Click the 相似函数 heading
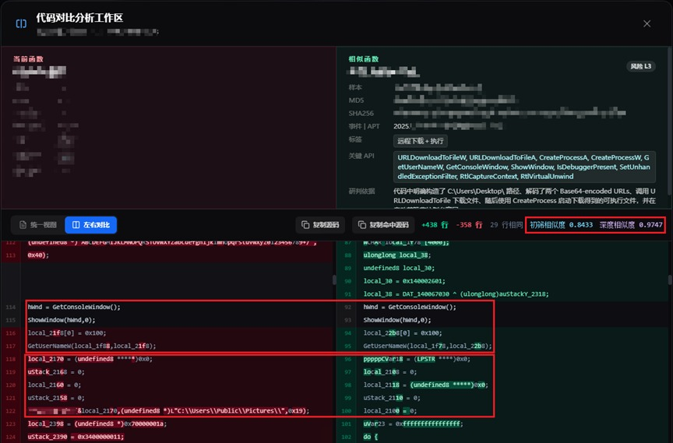Screen dimensions: 673x443 click(x=364, y=59)
